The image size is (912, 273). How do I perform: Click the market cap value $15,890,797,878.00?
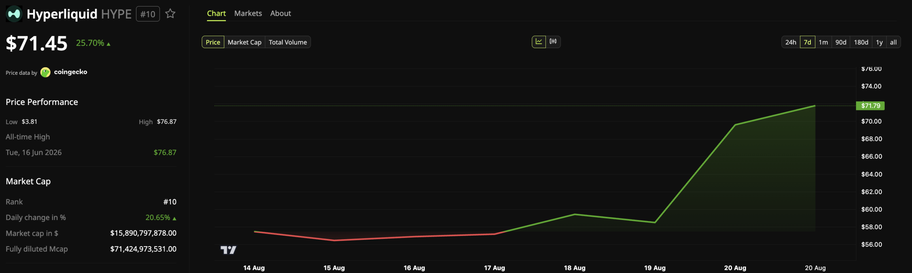(143, 233)
